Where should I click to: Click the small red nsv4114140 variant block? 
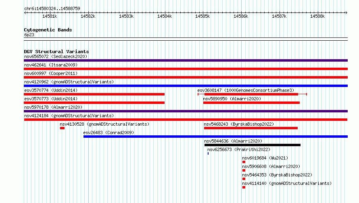click(x=244, y=187)
